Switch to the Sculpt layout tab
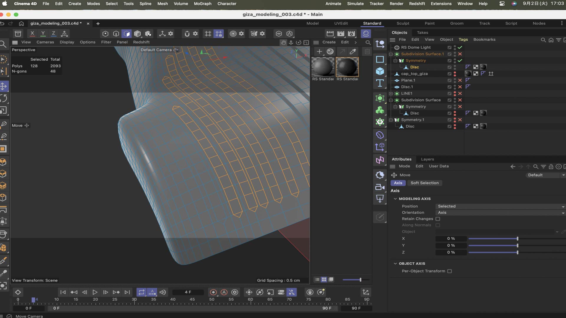This screenshot has width=566, height=318. [x=403, y=23]
